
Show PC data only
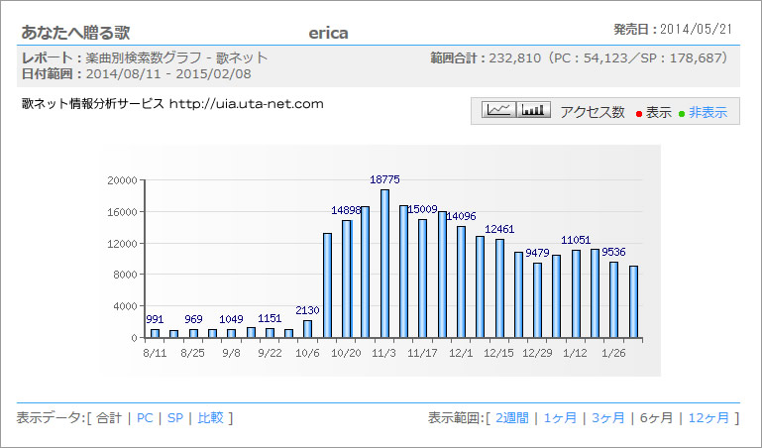[145, 418]
